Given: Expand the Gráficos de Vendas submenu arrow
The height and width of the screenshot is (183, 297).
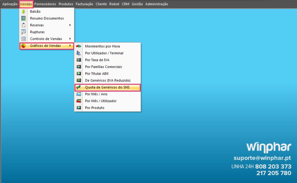Looking at the screenshot, I should coord(70,46).
